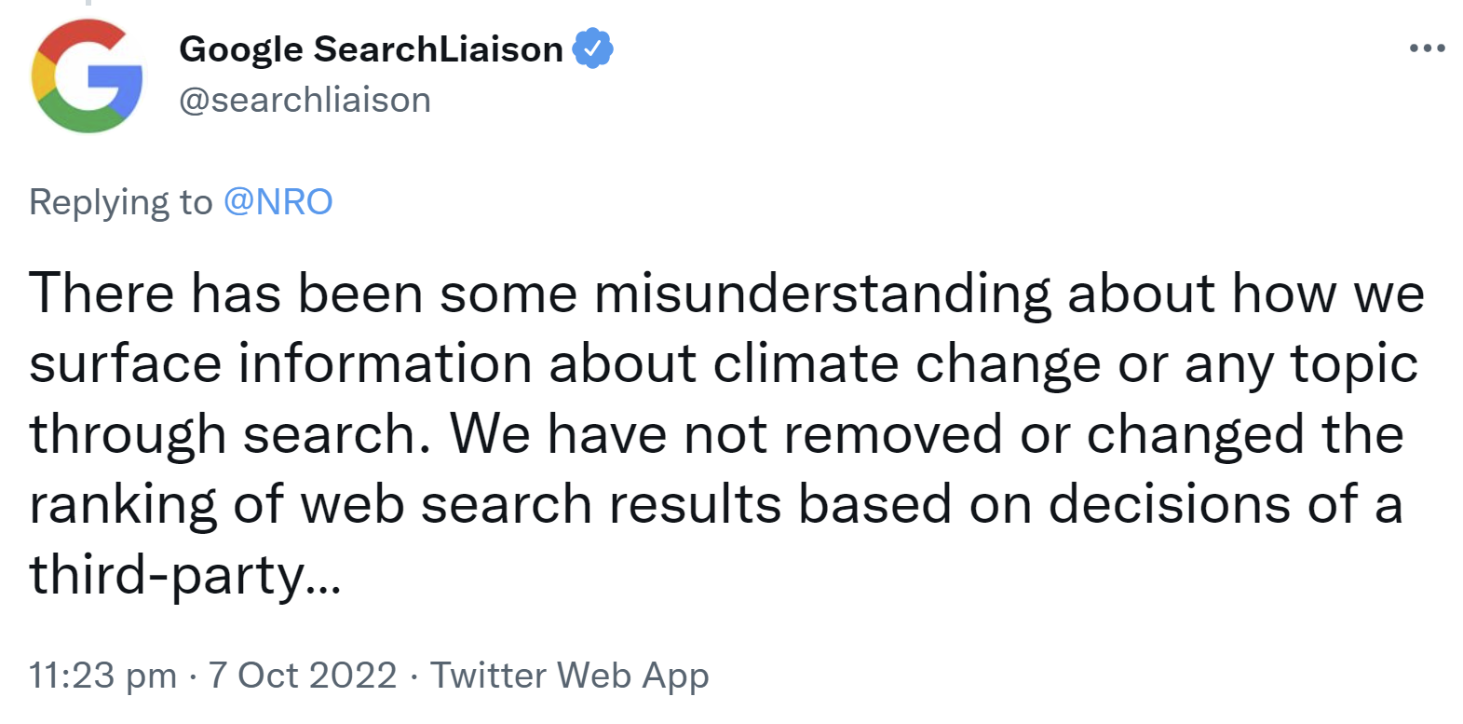The width and height of the screenshot is (1463, 724).
Task: Click the word 'third-party' in tweet
Action: (x=168, y=575)
